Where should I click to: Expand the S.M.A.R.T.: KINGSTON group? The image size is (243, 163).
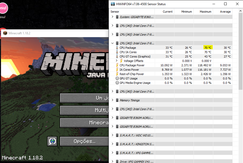(113, 144)
